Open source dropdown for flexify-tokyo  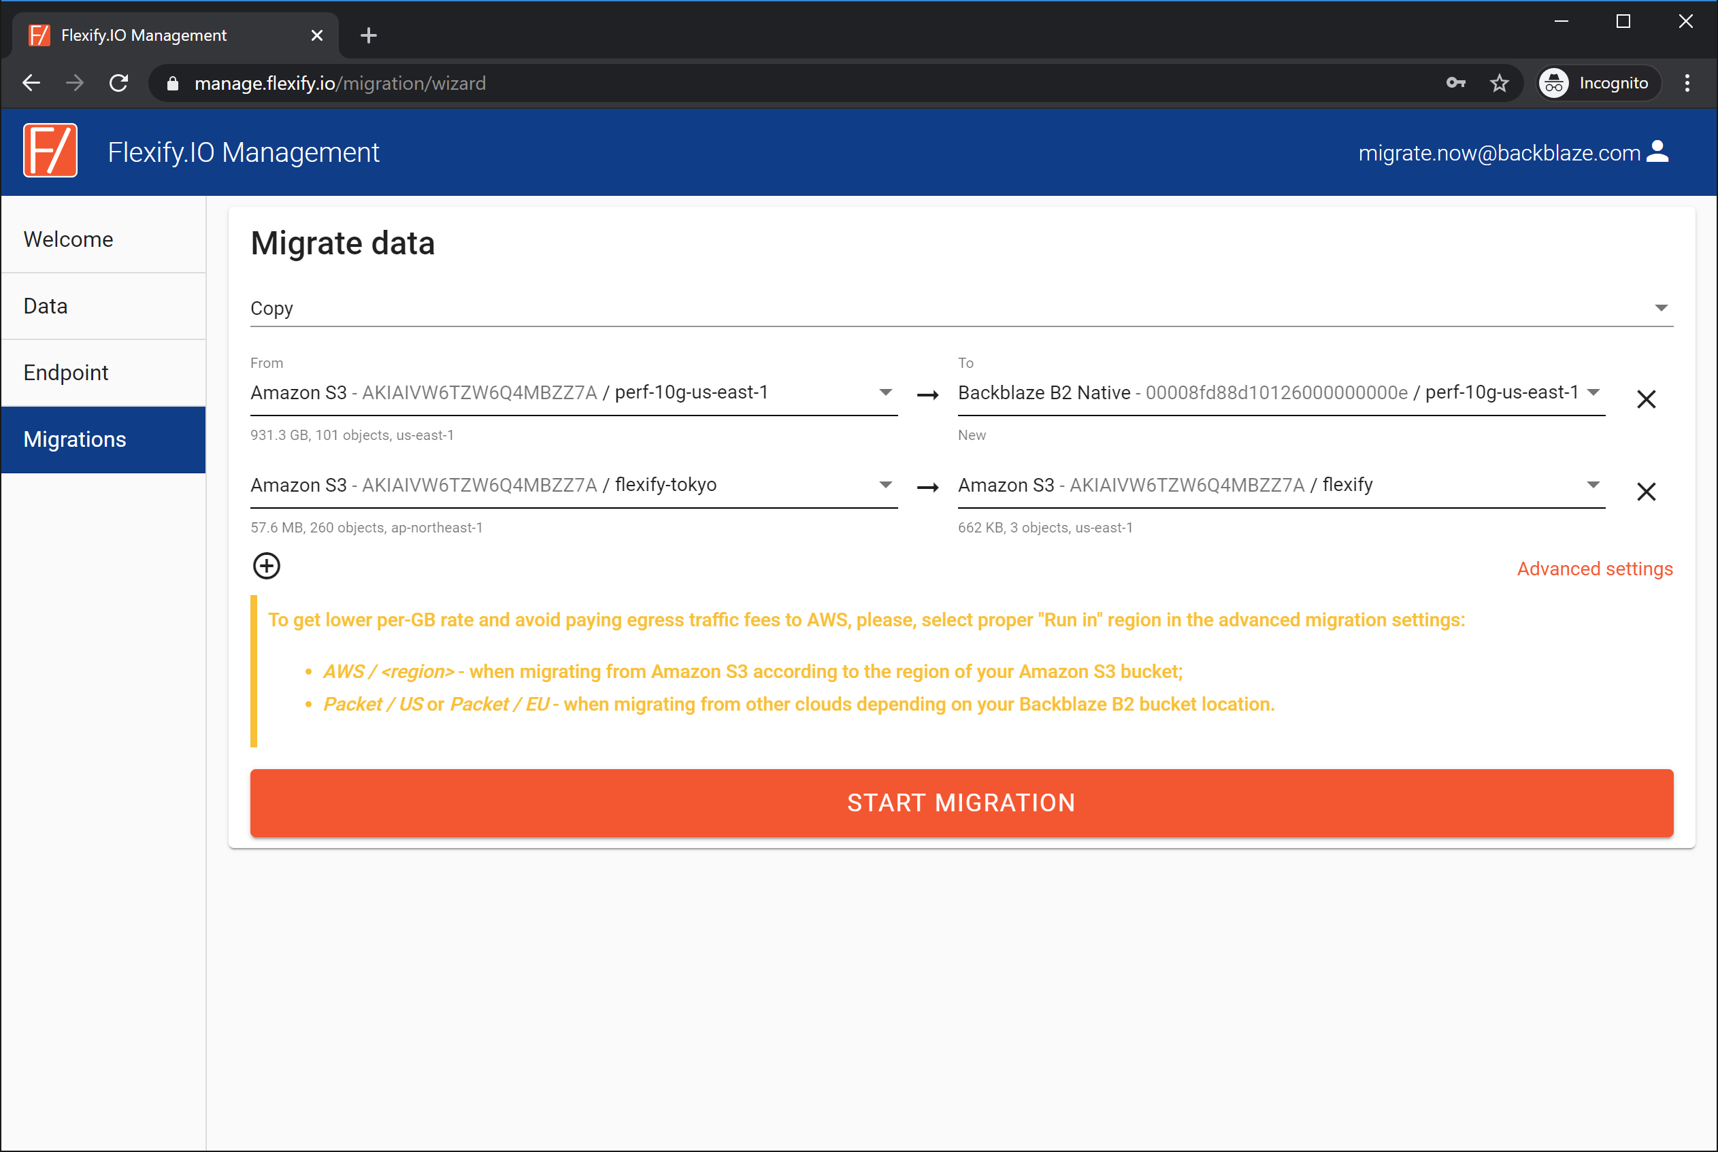(574, 485)
